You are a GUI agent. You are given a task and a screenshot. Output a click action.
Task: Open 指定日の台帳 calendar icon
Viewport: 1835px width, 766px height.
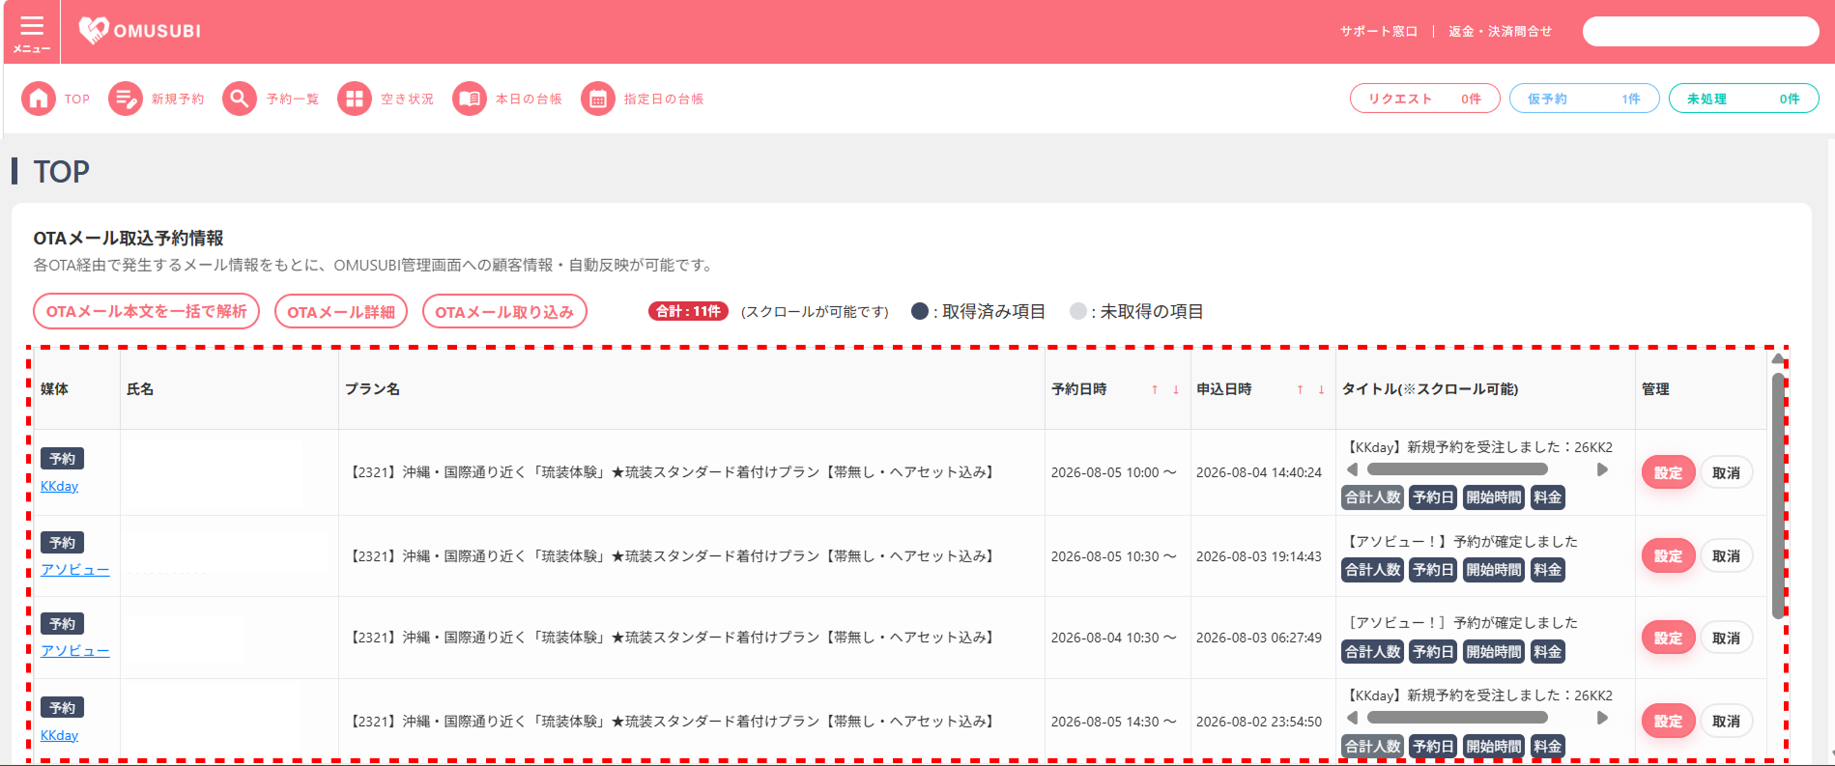click(598, 99)
